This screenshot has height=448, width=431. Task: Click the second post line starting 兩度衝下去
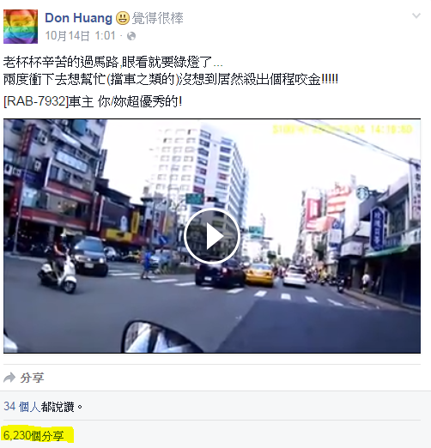pyautogui.click(x=171, y=80)
